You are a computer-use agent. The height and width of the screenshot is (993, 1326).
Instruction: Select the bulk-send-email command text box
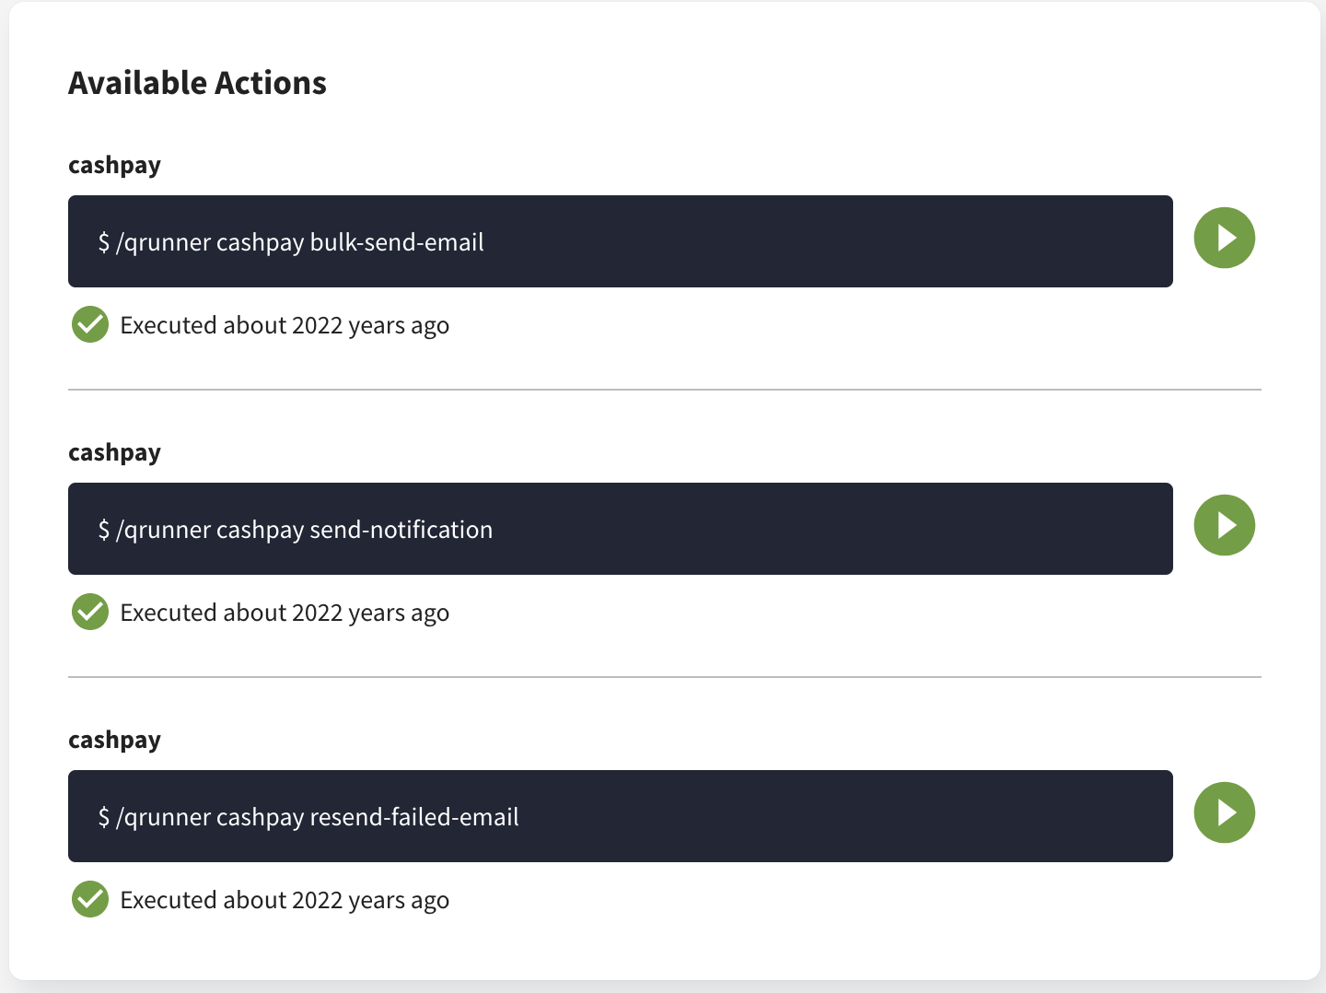621,241
